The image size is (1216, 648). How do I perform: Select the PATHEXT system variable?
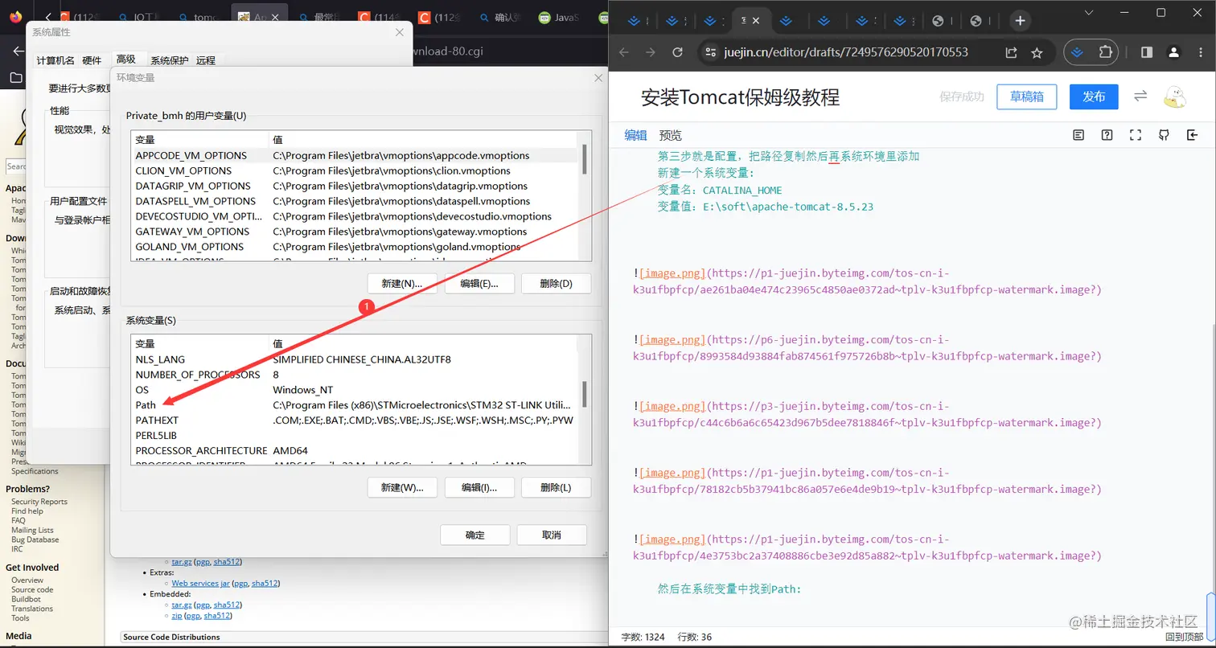point(354,420)
